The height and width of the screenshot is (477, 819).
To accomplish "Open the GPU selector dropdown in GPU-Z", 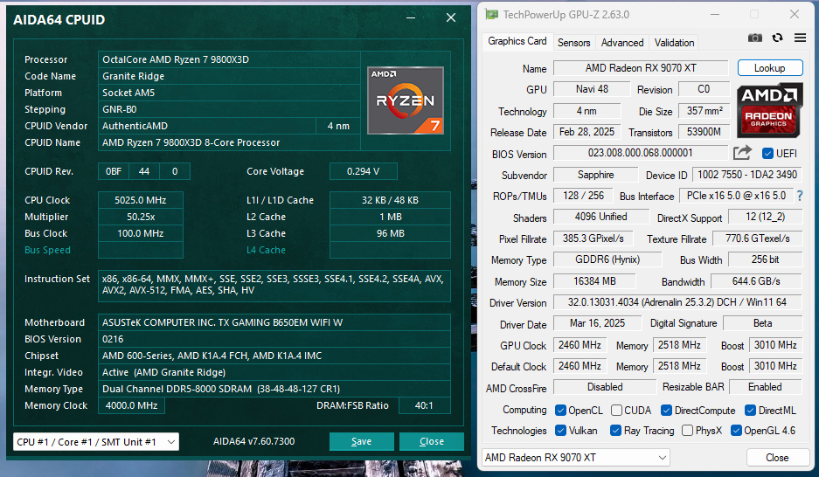I will [576, 458].
